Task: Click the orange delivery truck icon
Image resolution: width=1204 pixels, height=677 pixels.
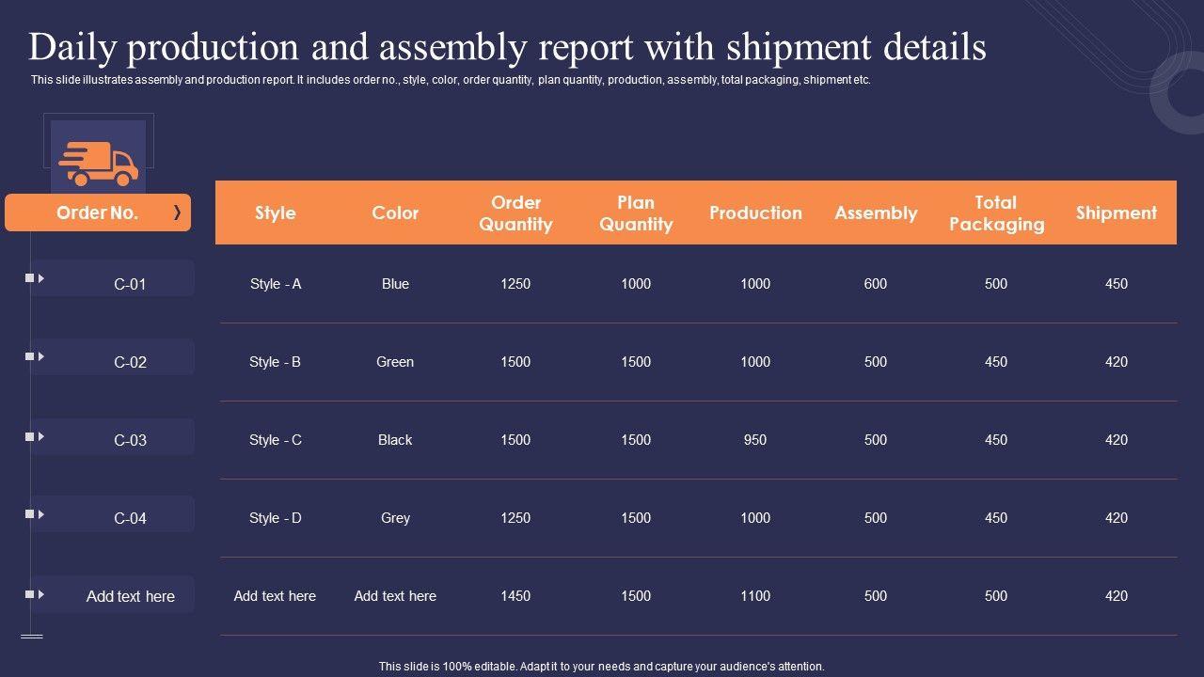Action: pos(98,164)
